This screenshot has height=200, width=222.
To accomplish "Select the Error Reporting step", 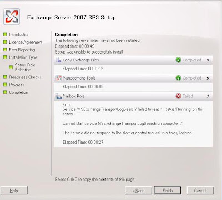I will pos(22,50).
